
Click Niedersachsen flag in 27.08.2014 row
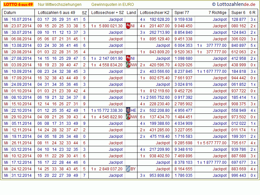pos(128,58)
